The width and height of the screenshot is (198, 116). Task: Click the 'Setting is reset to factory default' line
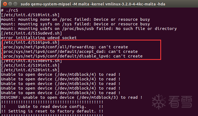pyautogui.click(x=52, y=111)
